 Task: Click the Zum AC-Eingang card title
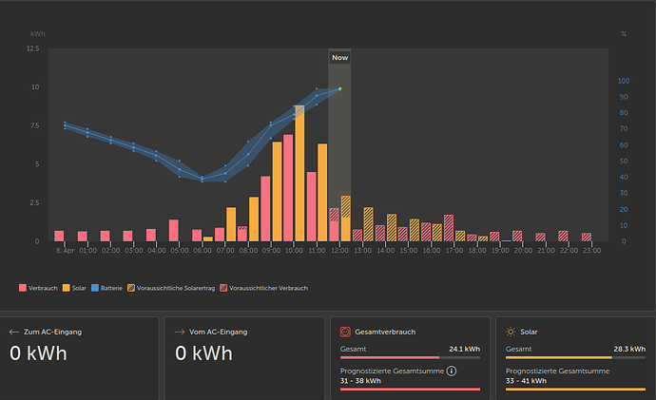[x=52, y=332]
